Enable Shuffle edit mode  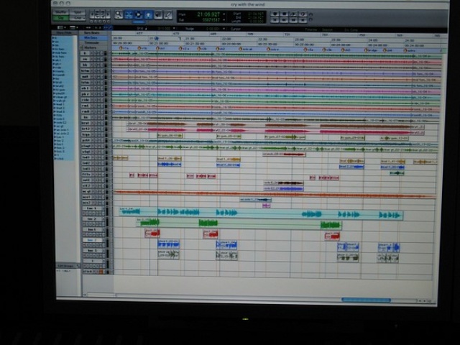point(60,11)
